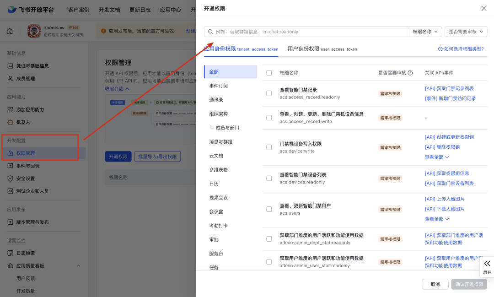Click the home icon beside openclaw
Screen dimensions: 494x297
[10, 31]
